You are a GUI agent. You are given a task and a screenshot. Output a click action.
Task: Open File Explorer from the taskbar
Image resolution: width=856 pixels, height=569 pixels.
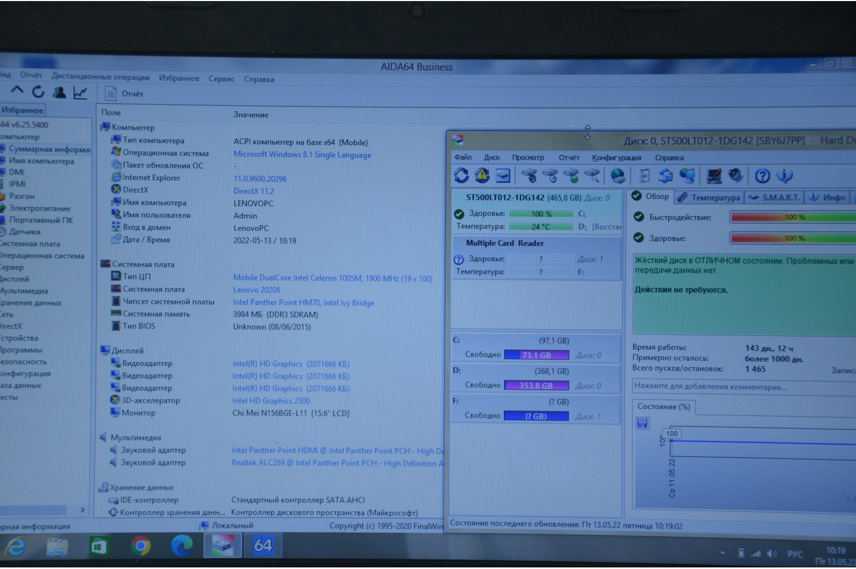(x=57, y=547)
